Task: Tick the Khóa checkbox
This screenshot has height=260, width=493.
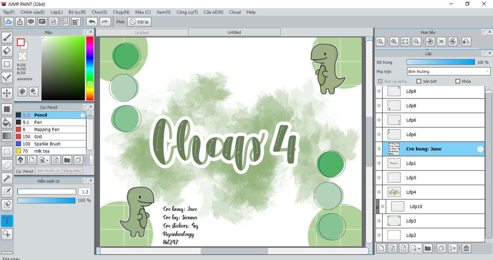Action: [458, 81]
